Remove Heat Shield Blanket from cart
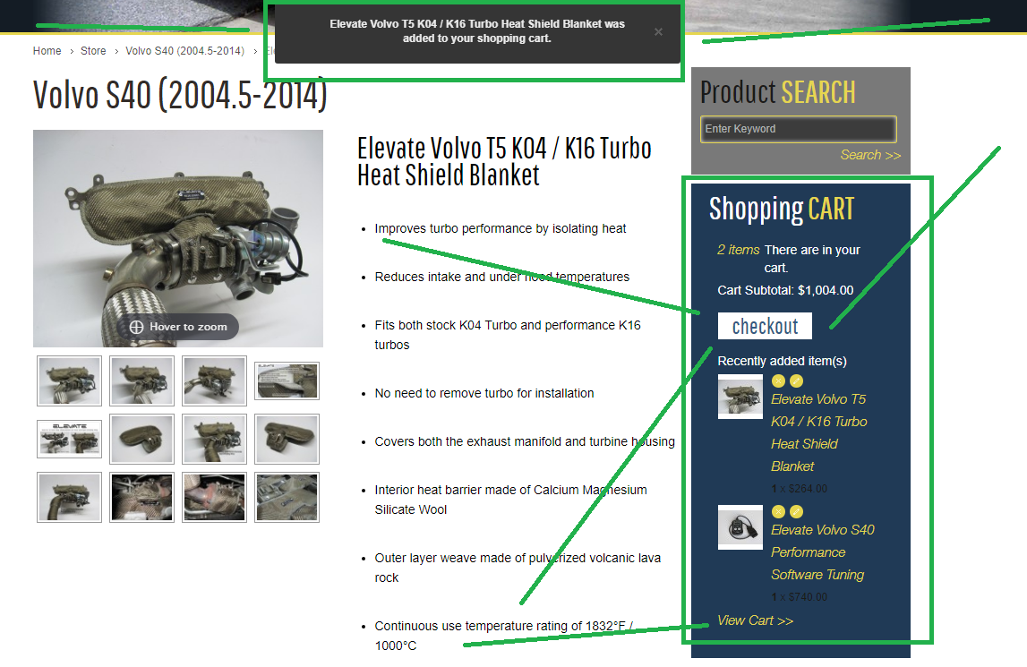Image resolution: width=1027 pixels, height=667 pixels. click(778, 381)
